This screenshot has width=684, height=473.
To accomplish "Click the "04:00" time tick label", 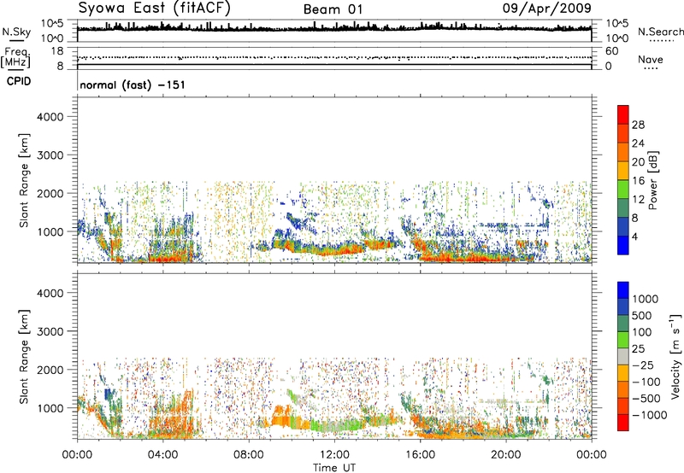I will 162,455.
